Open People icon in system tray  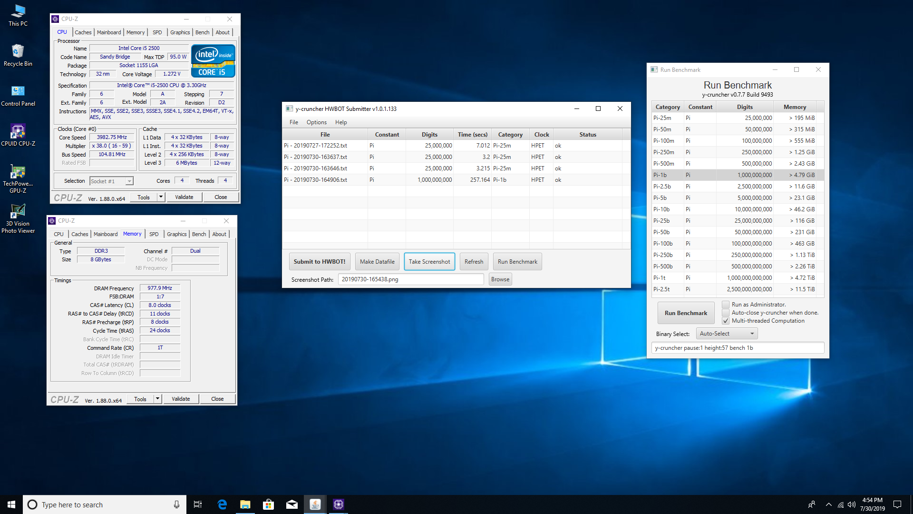point(812,504)
